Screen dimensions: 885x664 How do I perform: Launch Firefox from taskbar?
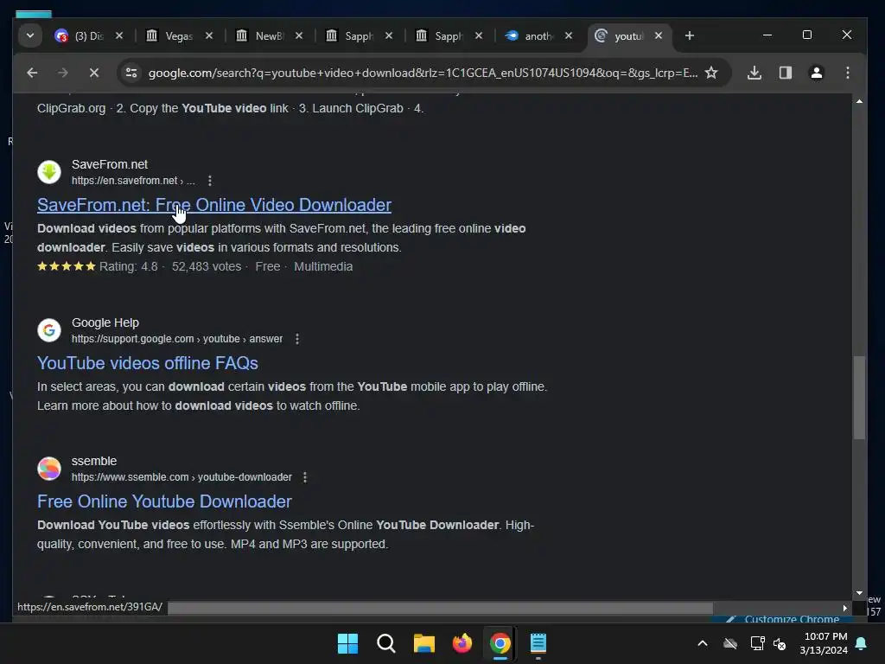[x=462, y=643]
